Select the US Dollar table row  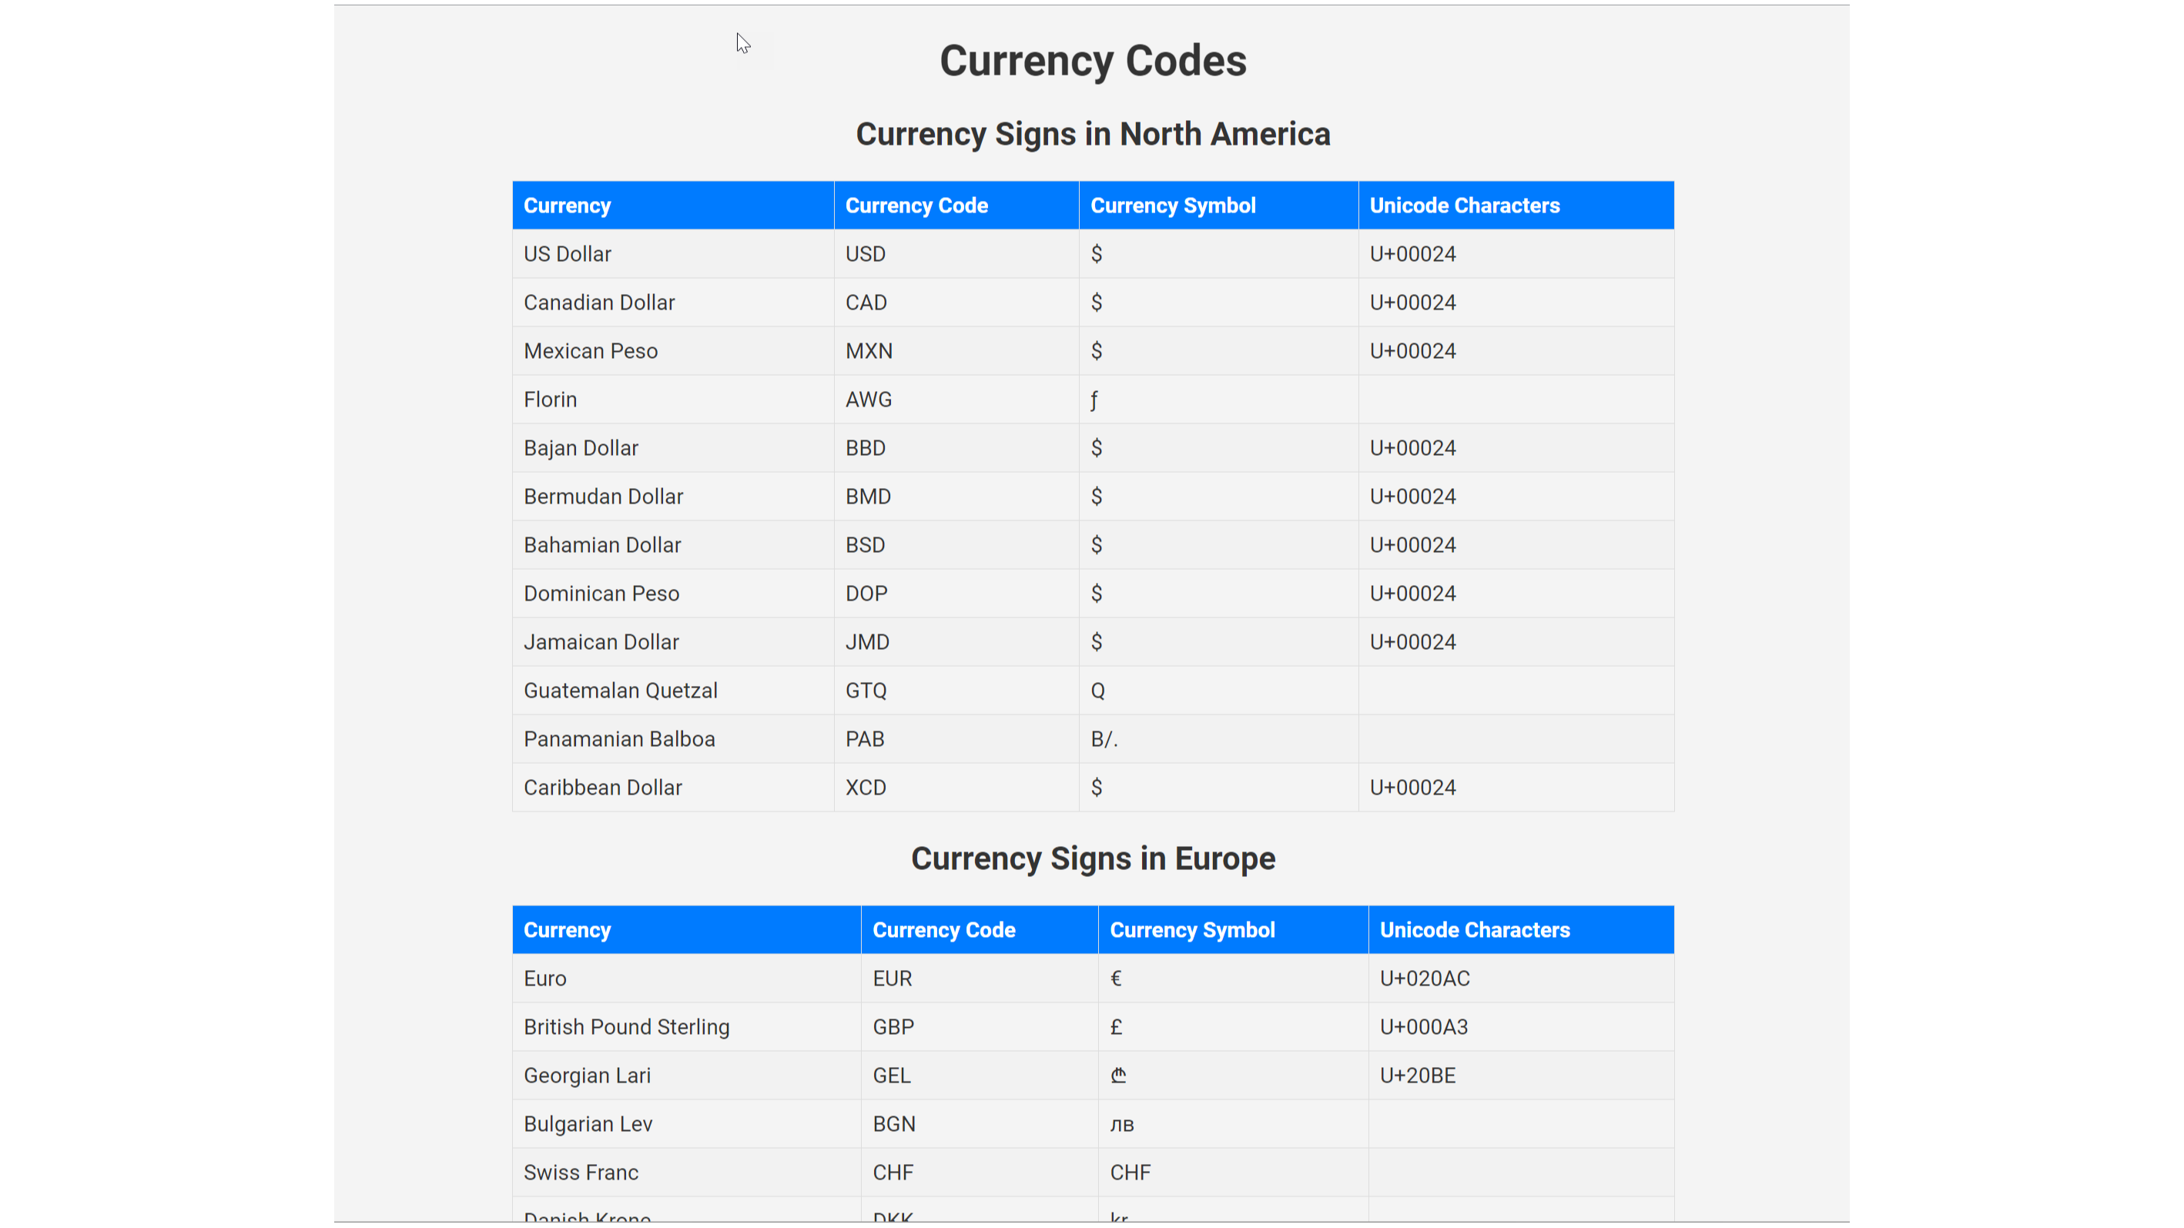coord(568,253)
